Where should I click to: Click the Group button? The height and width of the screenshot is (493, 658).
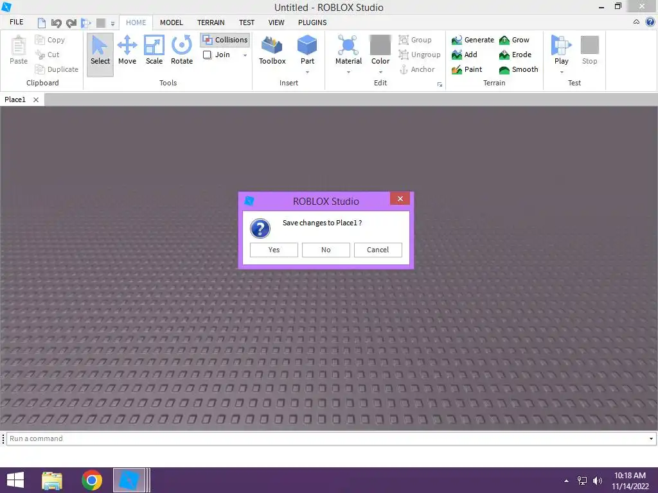click(x=415, y=40)
